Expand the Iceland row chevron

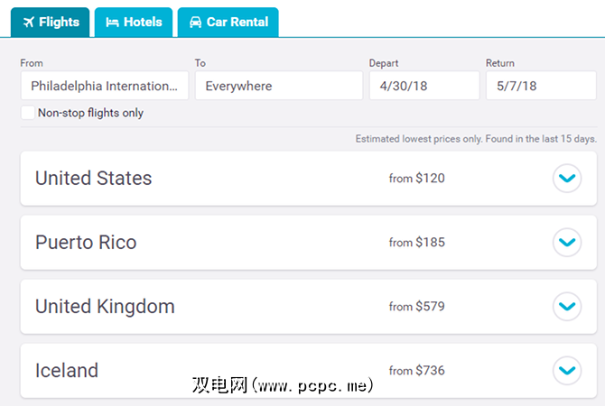point(567,371)
